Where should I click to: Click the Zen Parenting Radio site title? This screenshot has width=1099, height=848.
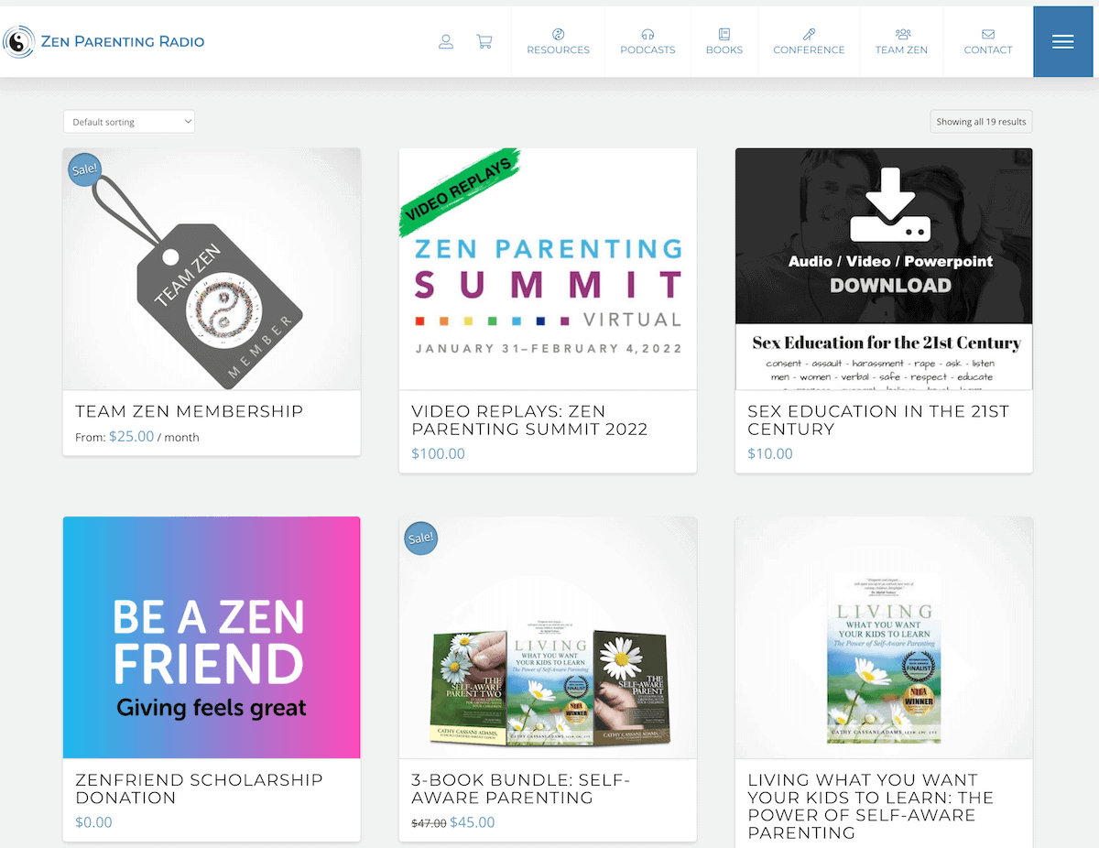[x=123, y=41]
